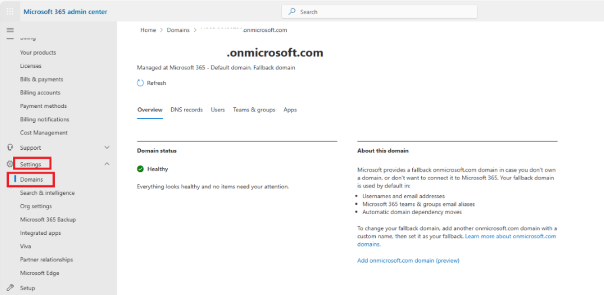Open Partner relationships in sidebar
The height and width of the screenshot is (295, 604).
(x=47, y=260)
